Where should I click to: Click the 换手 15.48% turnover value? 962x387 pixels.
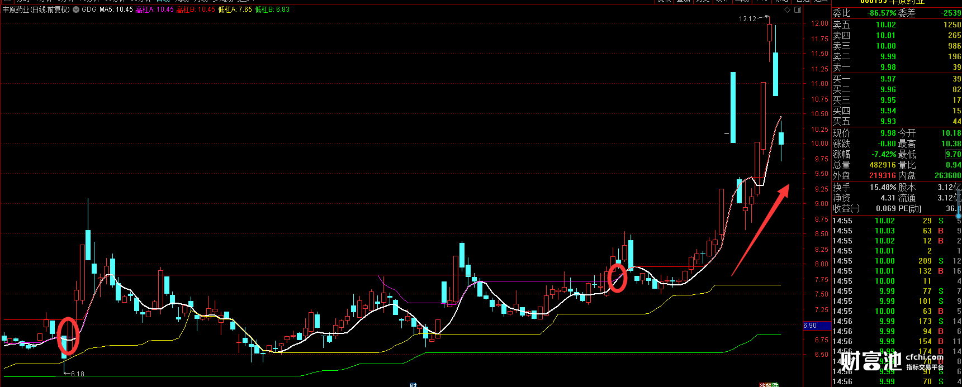[x=883, y=187]
